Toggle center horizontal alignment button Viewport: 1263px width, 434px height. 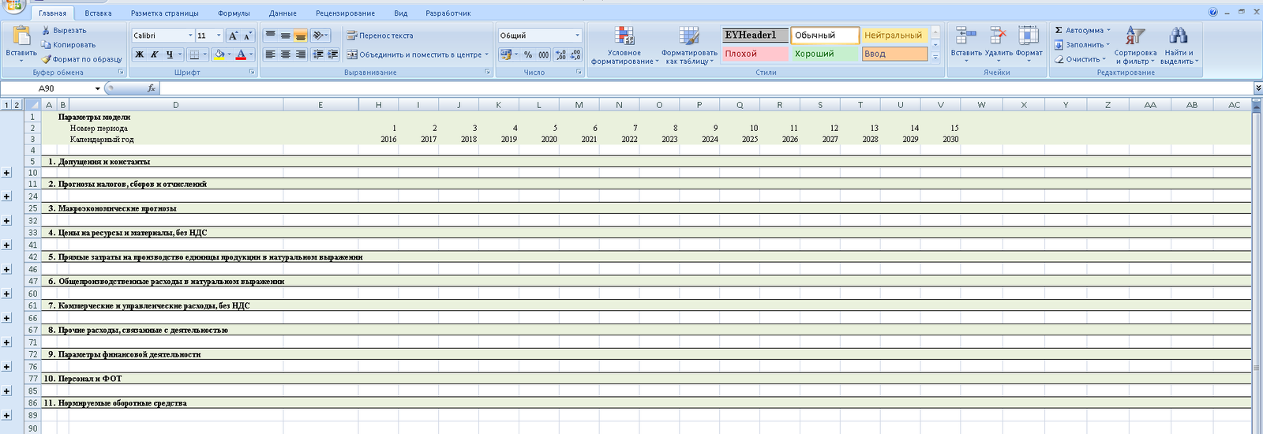[285, 54]
